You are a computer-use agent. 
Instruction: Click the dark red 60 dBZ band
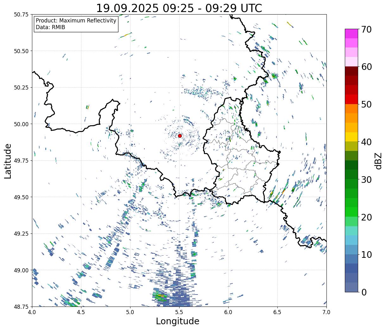pos(351,71)
